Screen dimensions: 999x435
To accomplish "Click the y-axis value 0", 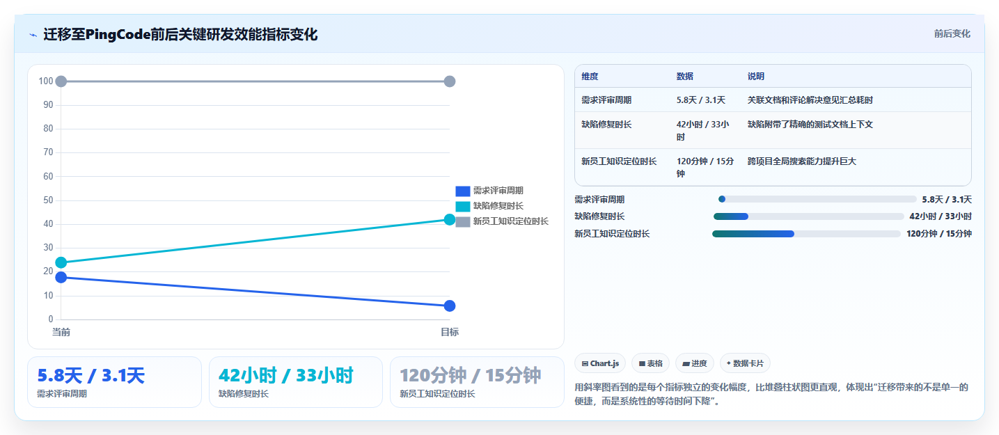I will click(51, 319).
